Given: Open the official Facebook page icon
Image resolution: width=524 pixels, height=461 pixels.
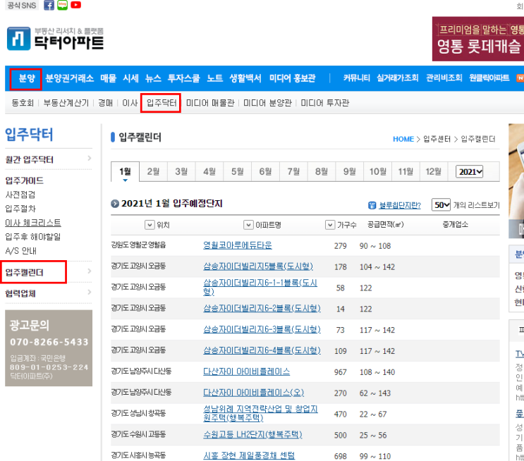Looking at the screenshot, I should (x=49, y=5).
